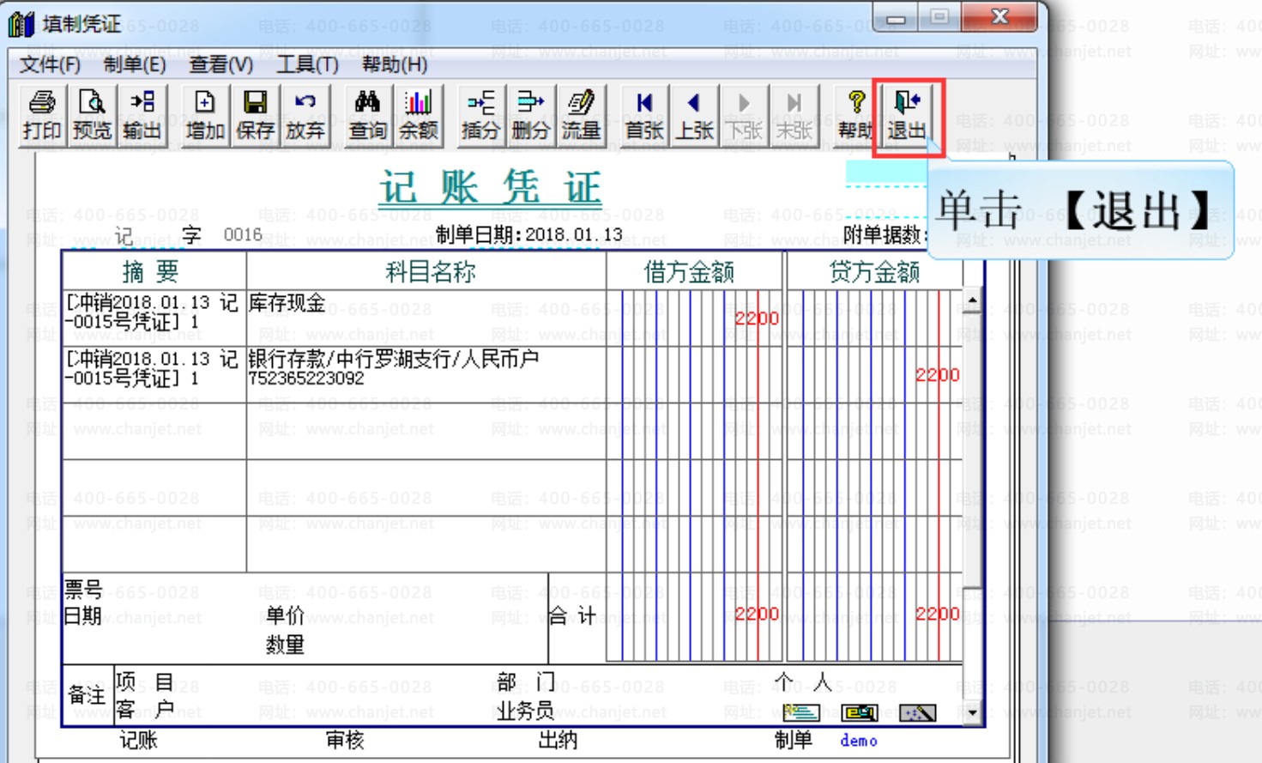Screen dimensions: 1262x763
Task: Go to last voucher 末张
Action: pyautogui.click(x=794, y=115)
